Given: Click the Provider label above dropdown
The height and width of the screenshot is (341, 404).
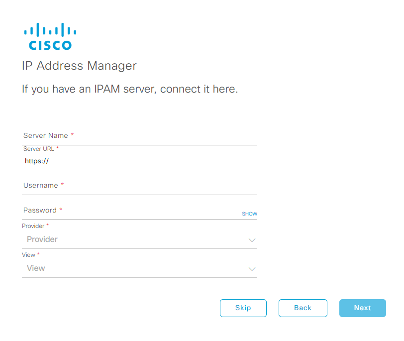Looking at the screenshot, I should pyautogui.click(x=33, y=226).
